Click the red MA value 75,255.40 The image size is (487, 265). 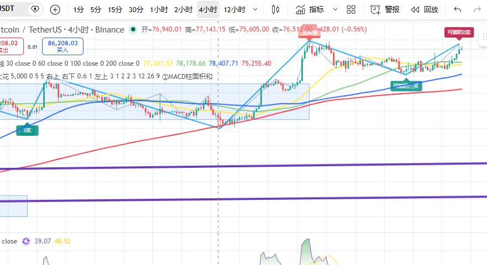point(256,63)
